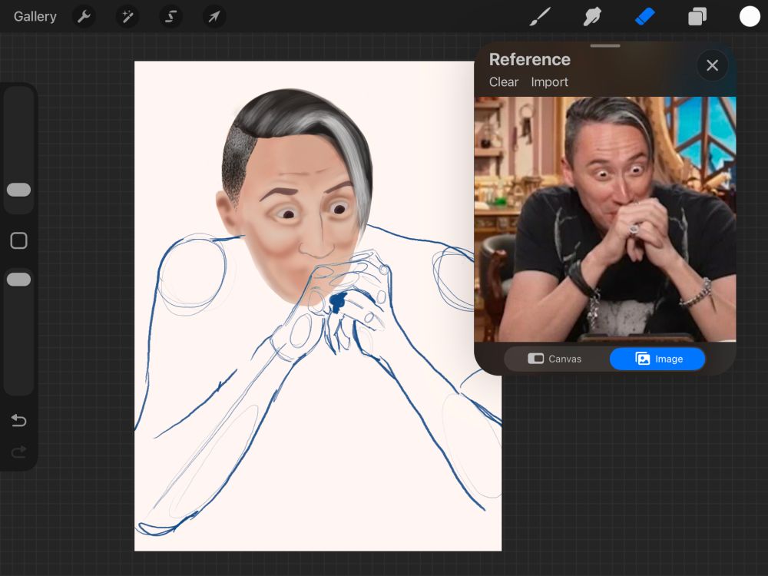Open the Layers panel
768x576 pixels.
[697, 17]
